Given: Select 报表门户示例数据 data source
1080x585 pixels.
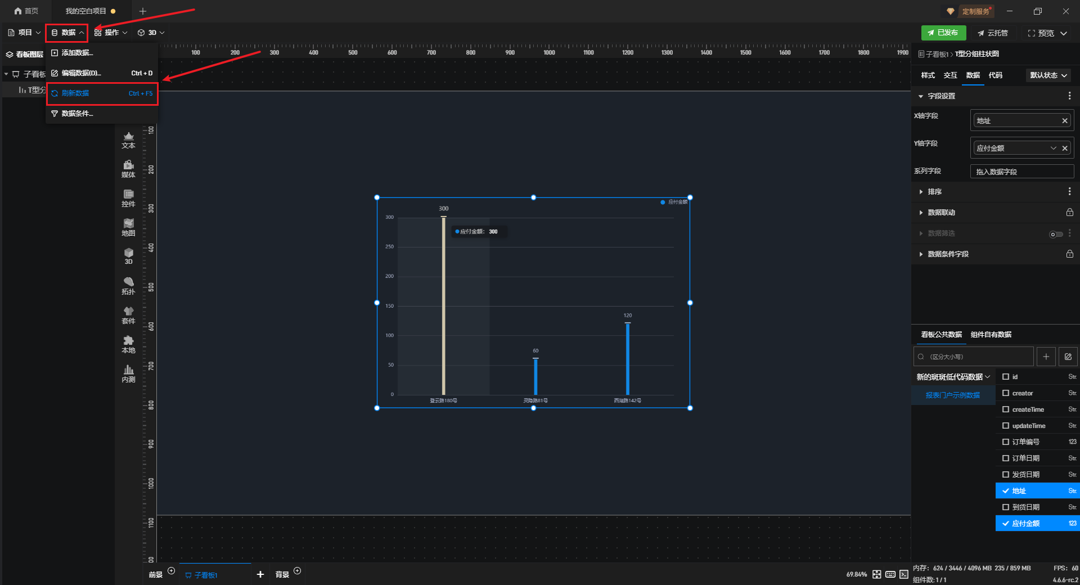Looking at the screenshot, I should click(x=952, y=395).
